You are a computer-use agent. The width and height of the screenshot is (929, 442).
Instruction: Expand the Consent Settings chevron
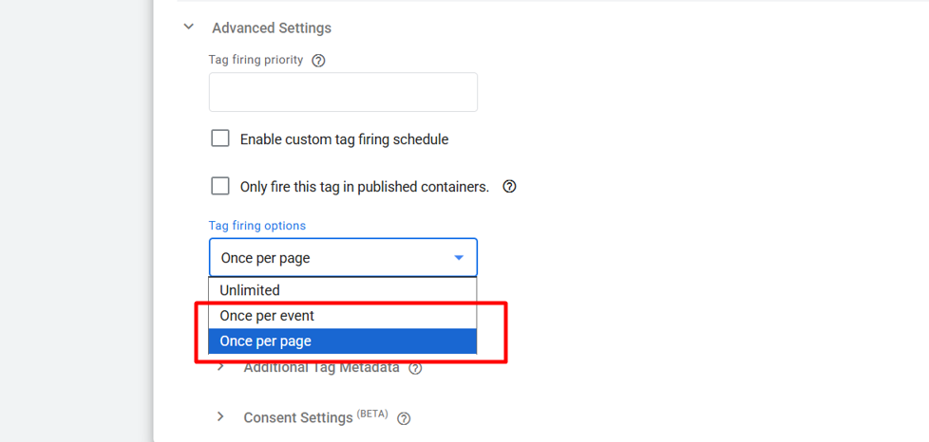point(220,416)
